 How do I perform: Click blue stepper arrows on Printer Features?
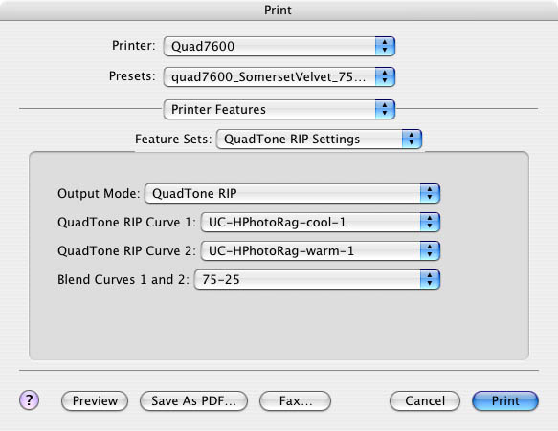pos(385,110)
